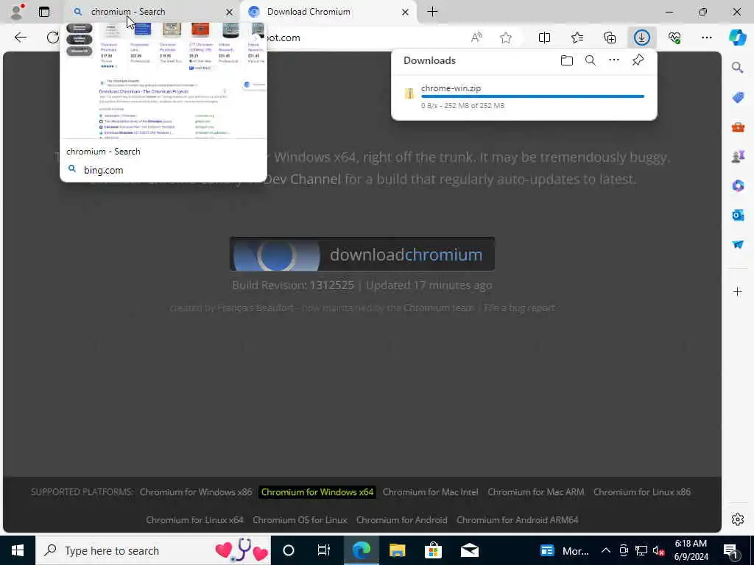Screen dimensions: 754x565
Task: Toggle the Downloads toolbar button
Action: pos(642,38)
